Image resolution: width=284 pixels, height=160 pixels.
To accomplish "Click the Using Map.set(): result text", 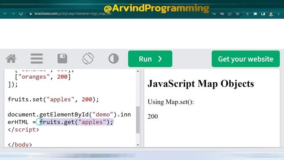I will (170, 102).
